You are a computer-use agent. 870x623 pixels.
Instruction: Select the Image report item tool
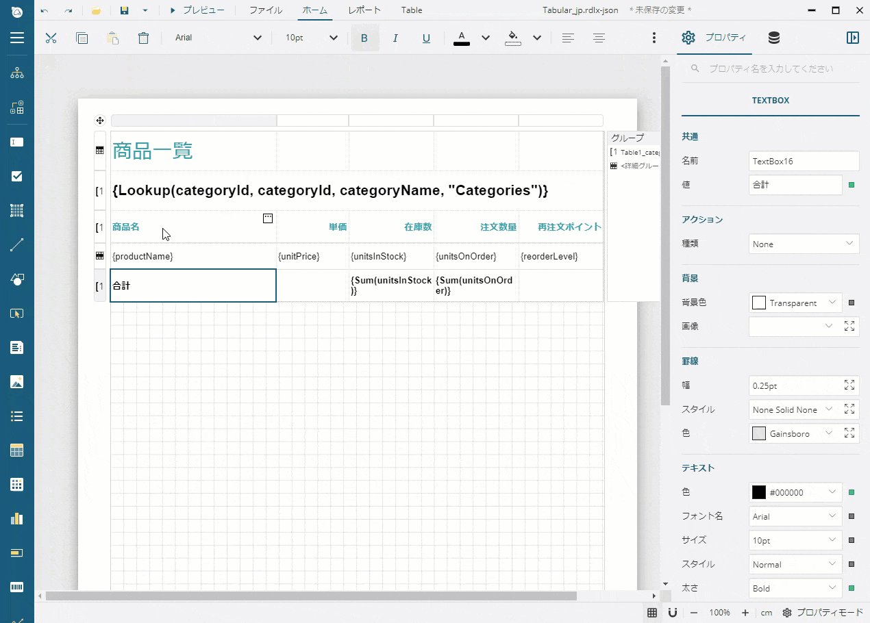17,382
